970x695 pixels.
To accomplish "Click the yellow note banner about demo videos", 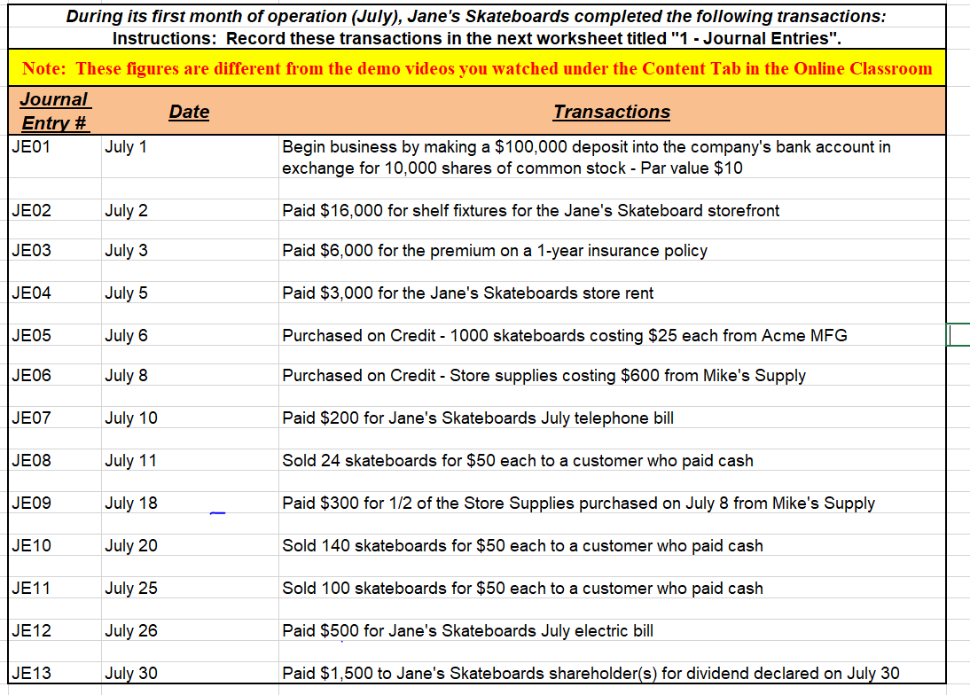I will click(479, 68).
